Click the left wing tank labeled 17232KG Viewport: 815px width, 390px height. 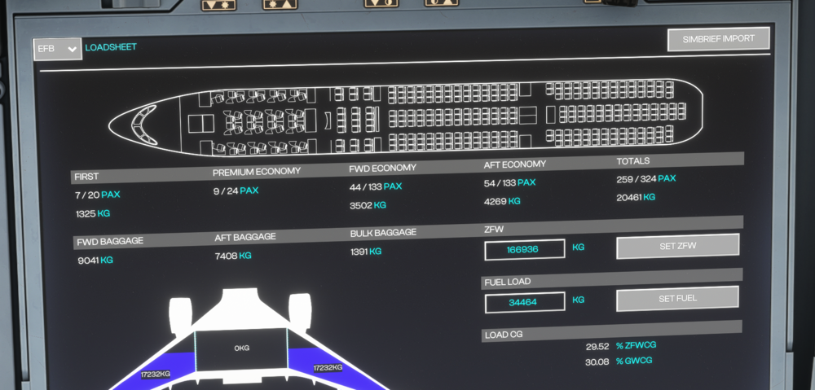coord(155,374)
